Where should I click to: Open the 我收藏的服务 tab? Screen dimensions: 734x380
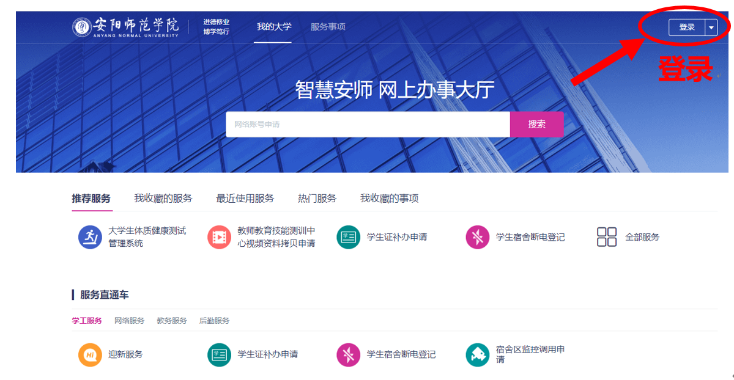[163, 199]
